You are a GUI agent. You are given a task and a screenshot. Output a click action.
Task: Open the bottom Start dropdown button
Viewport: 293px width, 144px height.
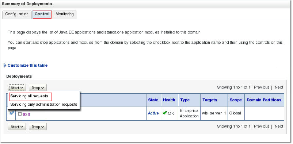pos(17,127)
